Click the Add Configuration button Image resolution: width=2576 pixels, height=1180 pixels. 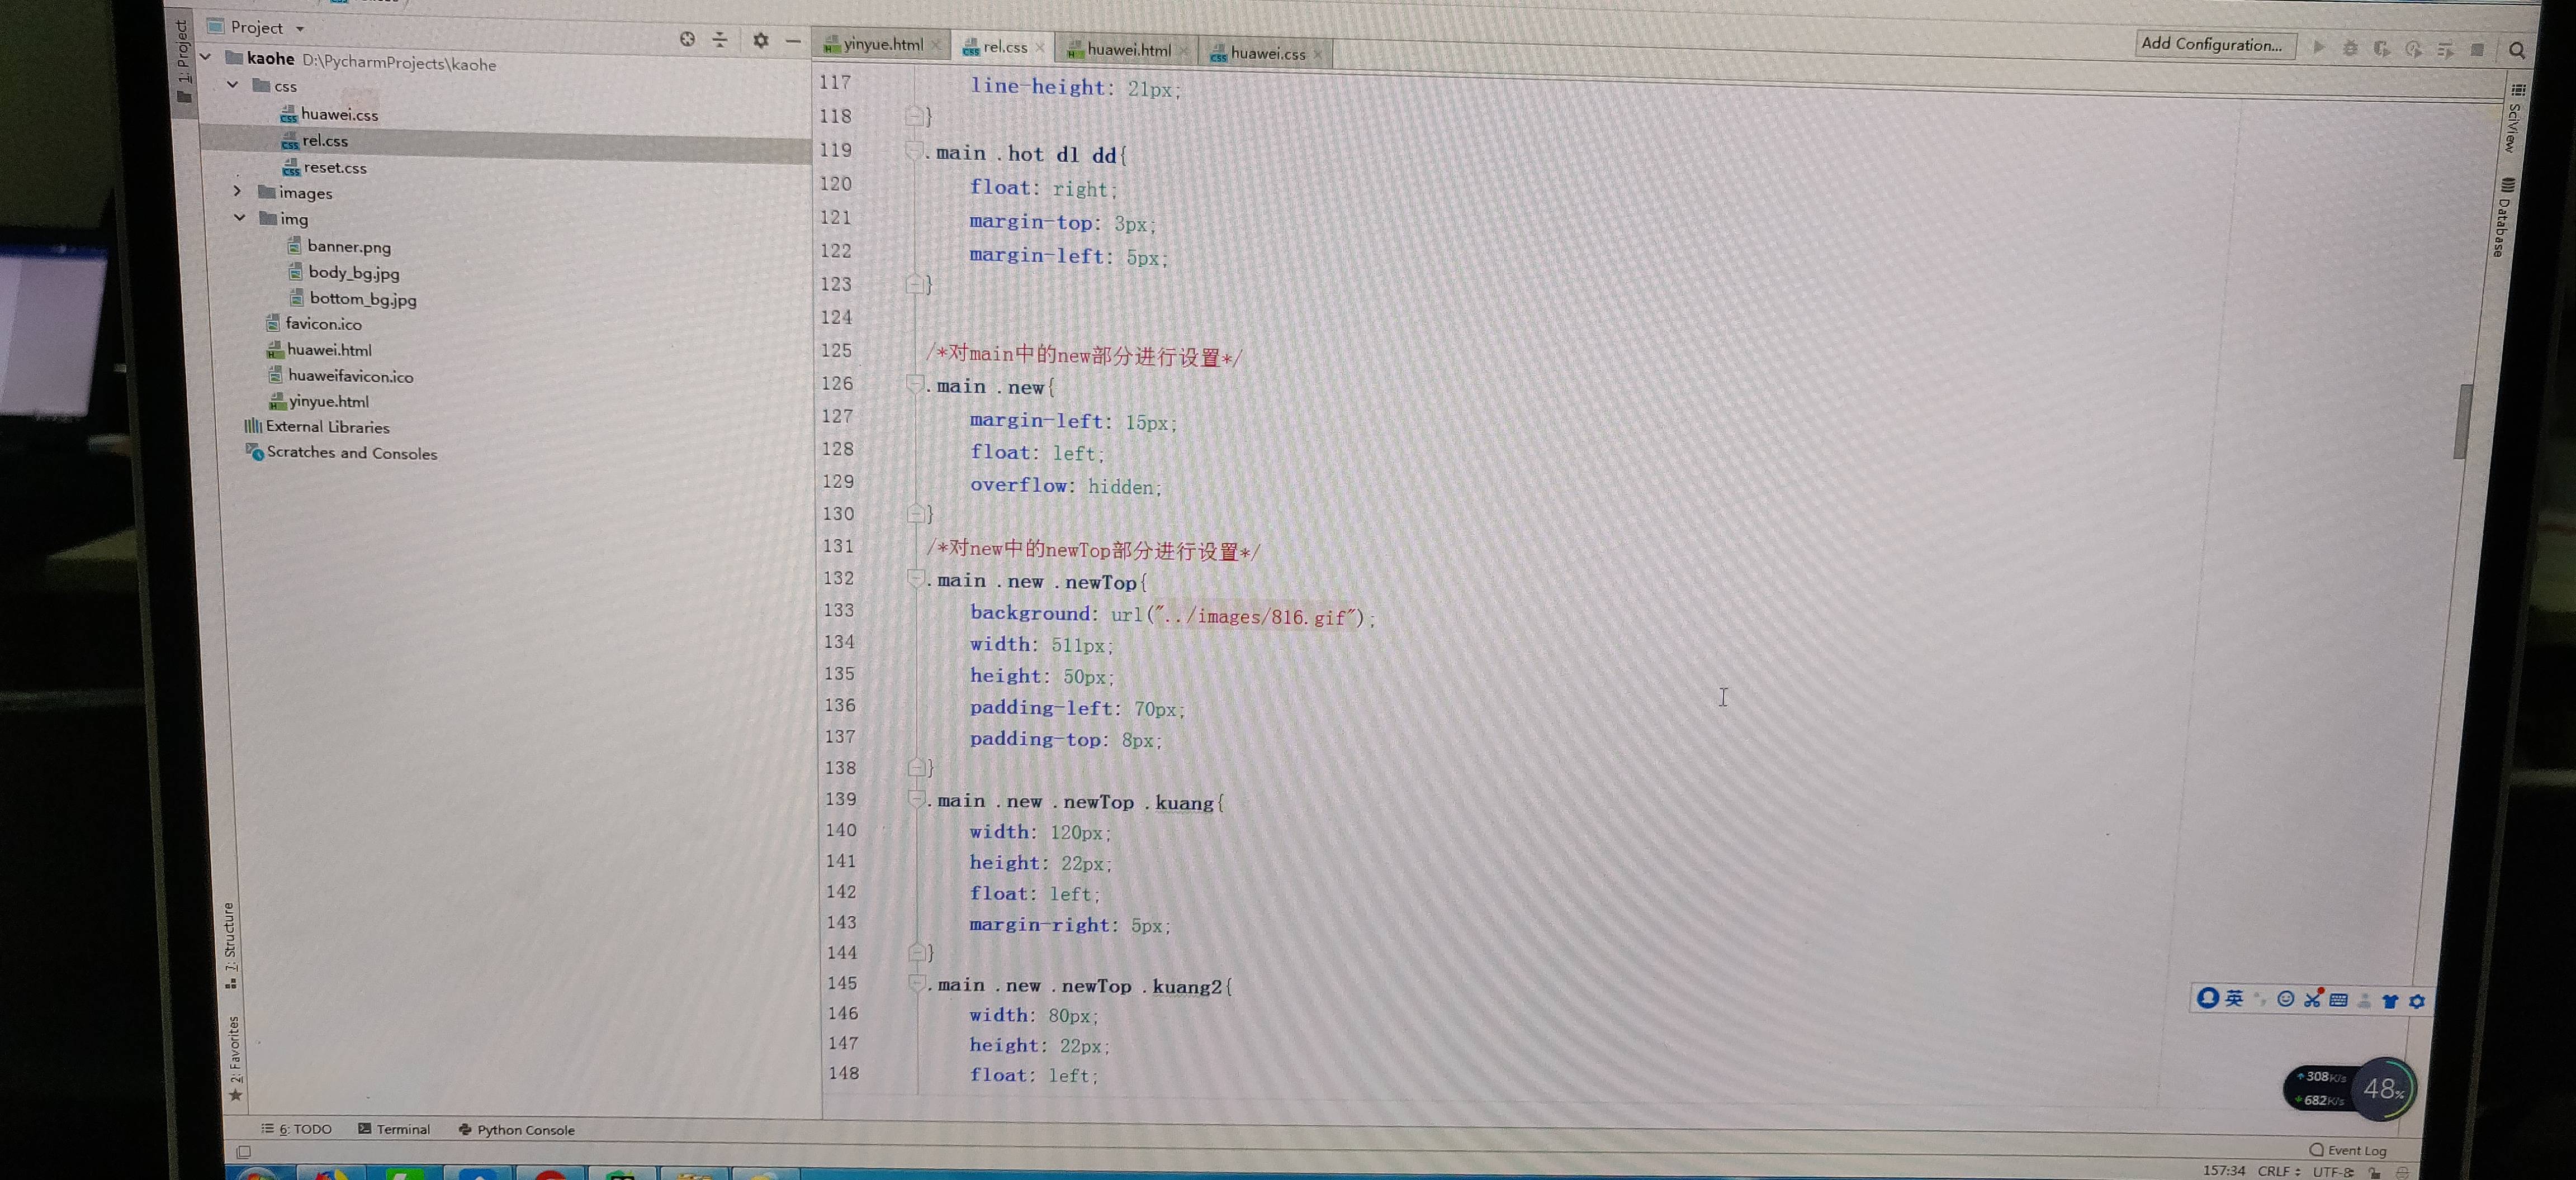2212,44
